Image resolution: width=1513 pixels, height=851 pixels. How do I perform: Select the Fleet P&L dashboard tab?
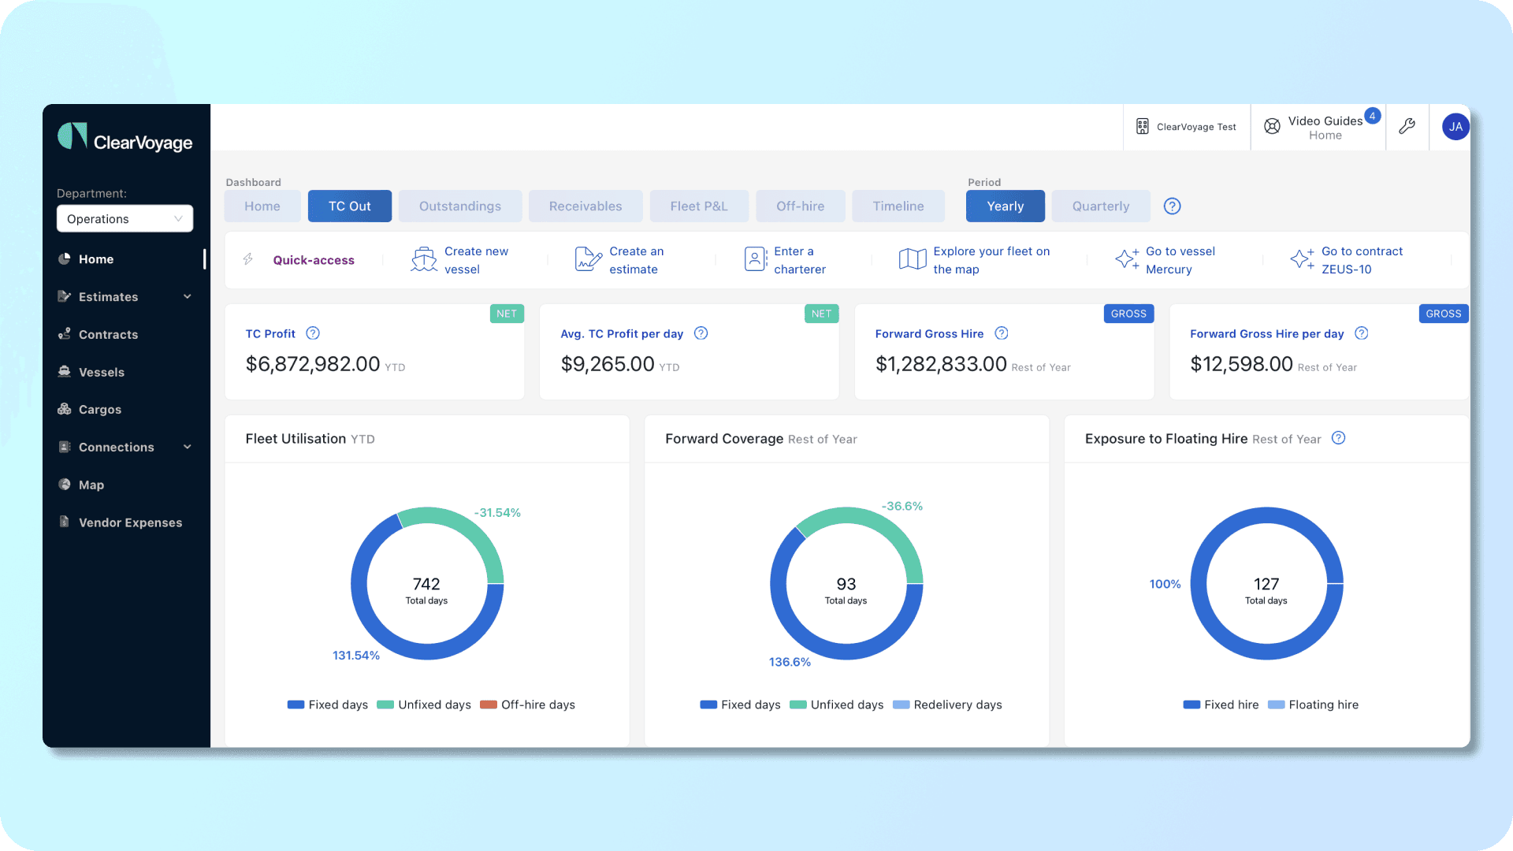[x=698, y=205]
